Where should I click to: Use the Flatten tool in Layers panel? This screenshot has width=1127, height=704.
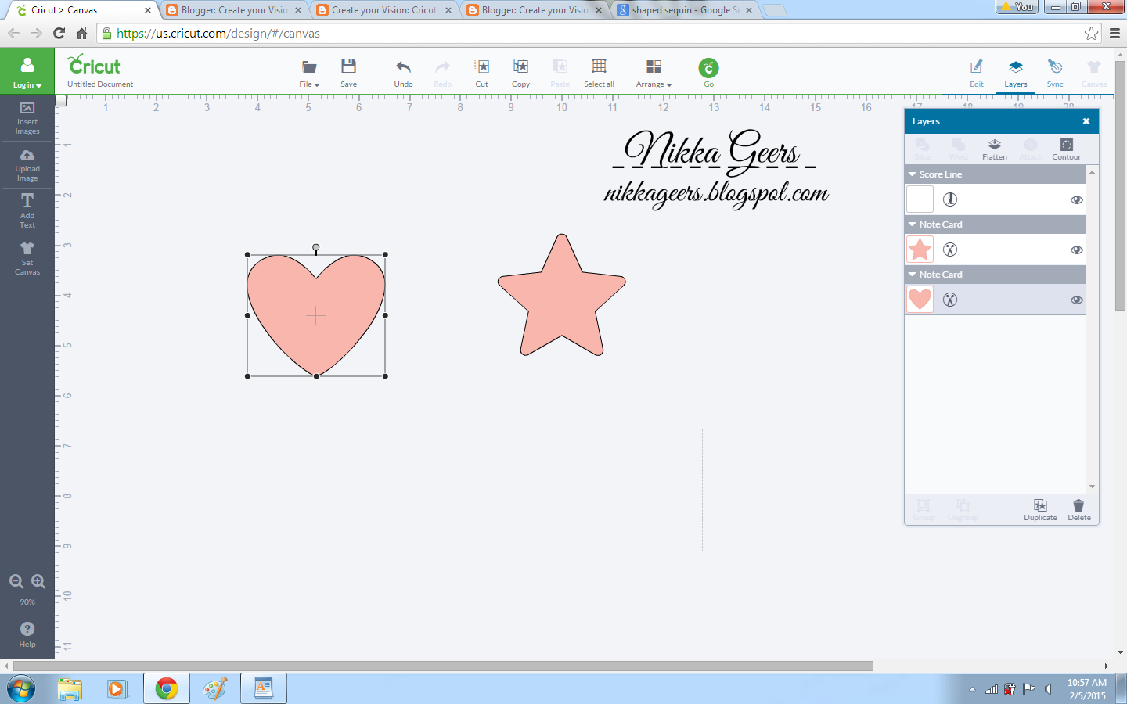point(994,149)
